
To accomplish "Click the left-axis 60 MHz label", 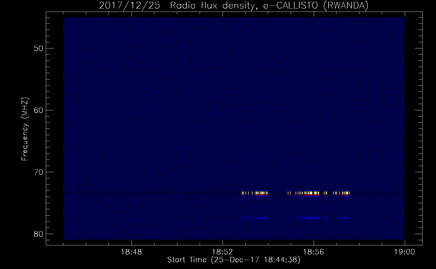I will tap(38, 110).
